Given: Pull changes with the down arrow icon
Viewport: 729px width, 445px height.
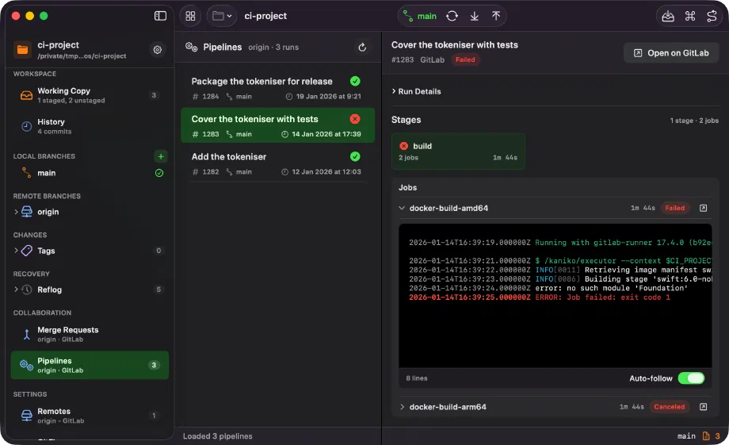Looking at the screenshot, I should tap(474, 17).
